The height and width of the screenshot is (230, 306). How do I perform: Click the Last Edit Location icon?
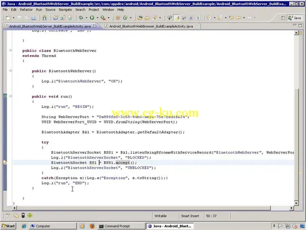pos(231,18)
